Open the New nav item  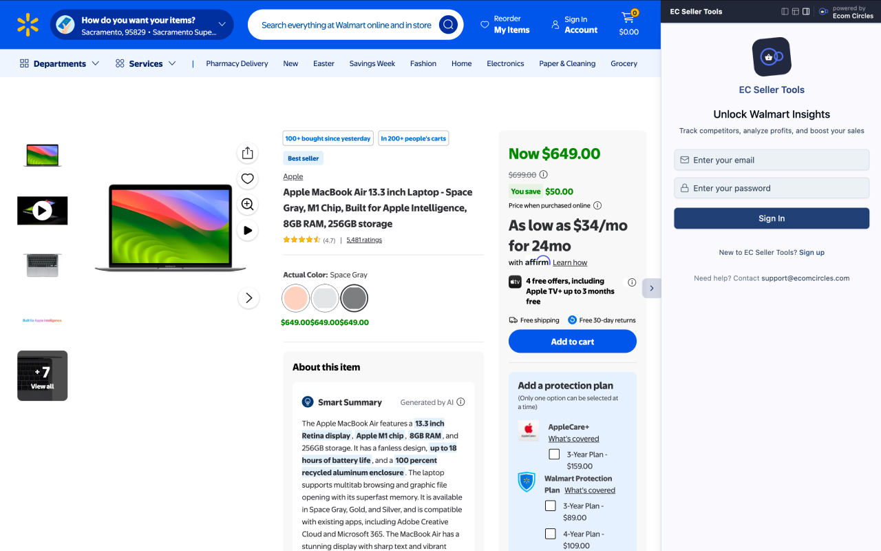coord(290,63)
